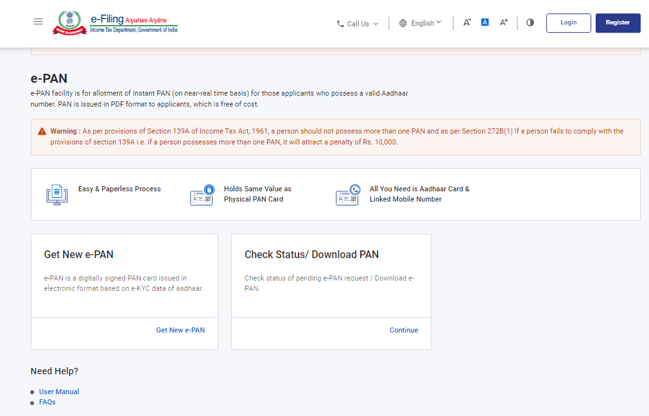The image size is (649, 416).
Task: Click the Physical PAN Card value icon
Action: pos(202,195)
